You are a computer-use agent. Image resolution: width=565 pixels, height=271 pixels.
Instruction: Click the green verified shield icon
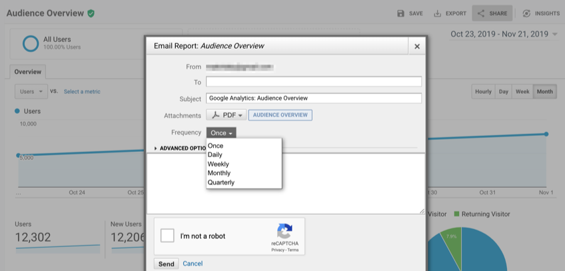tap(91, 13)
